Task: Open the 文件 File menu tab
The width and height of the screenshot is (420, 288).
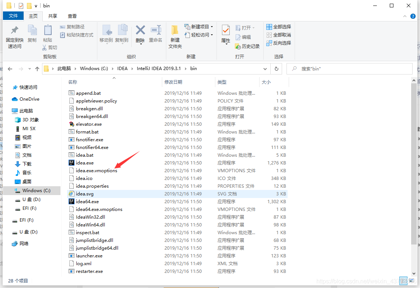Action: [x=13, y=16]
